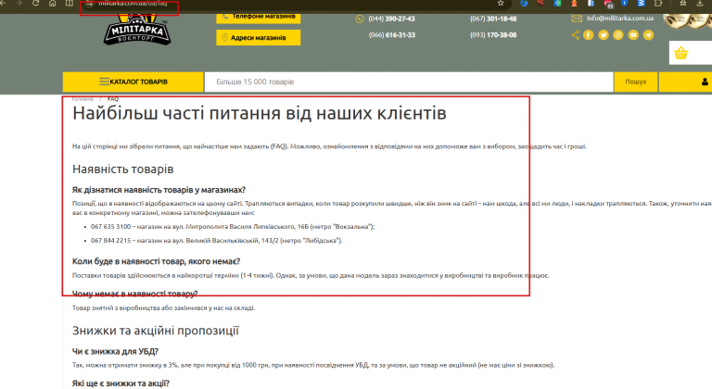Click question 'Як дізнатися наявність товарів у магазинах?'
Image resolution: width=712 pixels, height=389 pixels.
(159, 190)
